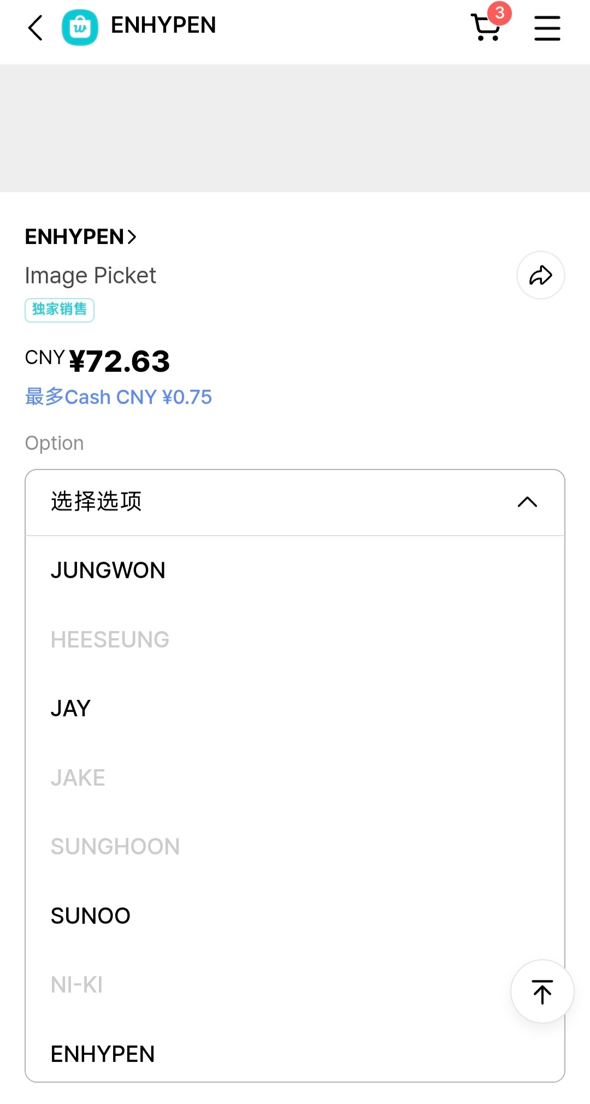590x1104 pixels.
Task: Collapse the option dropdown chevron
Action: tap(527, 502)
